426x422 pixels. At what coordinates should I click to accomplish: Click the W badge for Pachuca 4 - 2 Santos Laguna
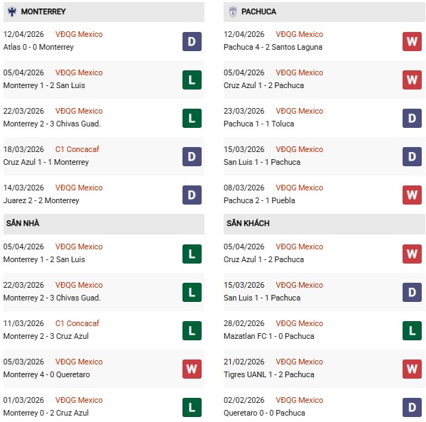[412, 41]
